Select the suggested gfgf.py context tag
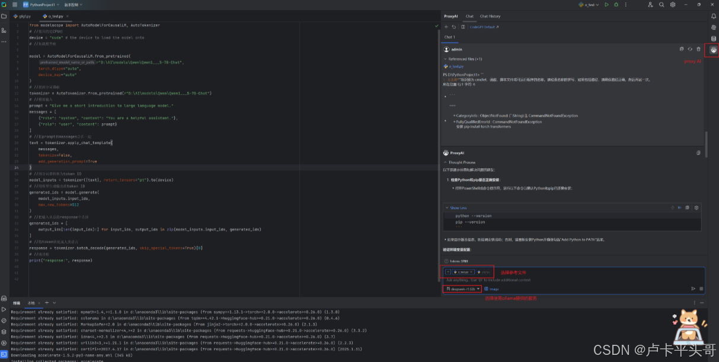The height and width of the screenshot is (362, 719). pos(482,272)
